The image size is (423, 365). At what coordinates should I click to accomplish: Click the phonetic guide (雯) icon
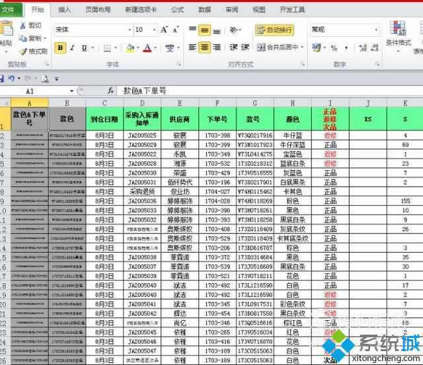[x=170, y=48]
